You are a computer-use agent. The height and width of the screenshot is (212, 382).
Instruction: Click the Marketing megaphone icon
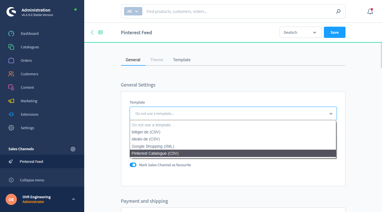click(x=11, y=101)
